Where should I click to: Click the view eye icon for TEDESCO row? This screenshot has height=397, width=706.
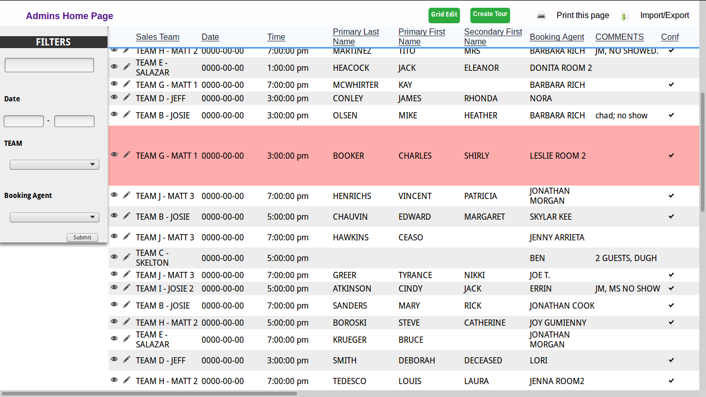(x=114, y=380)
